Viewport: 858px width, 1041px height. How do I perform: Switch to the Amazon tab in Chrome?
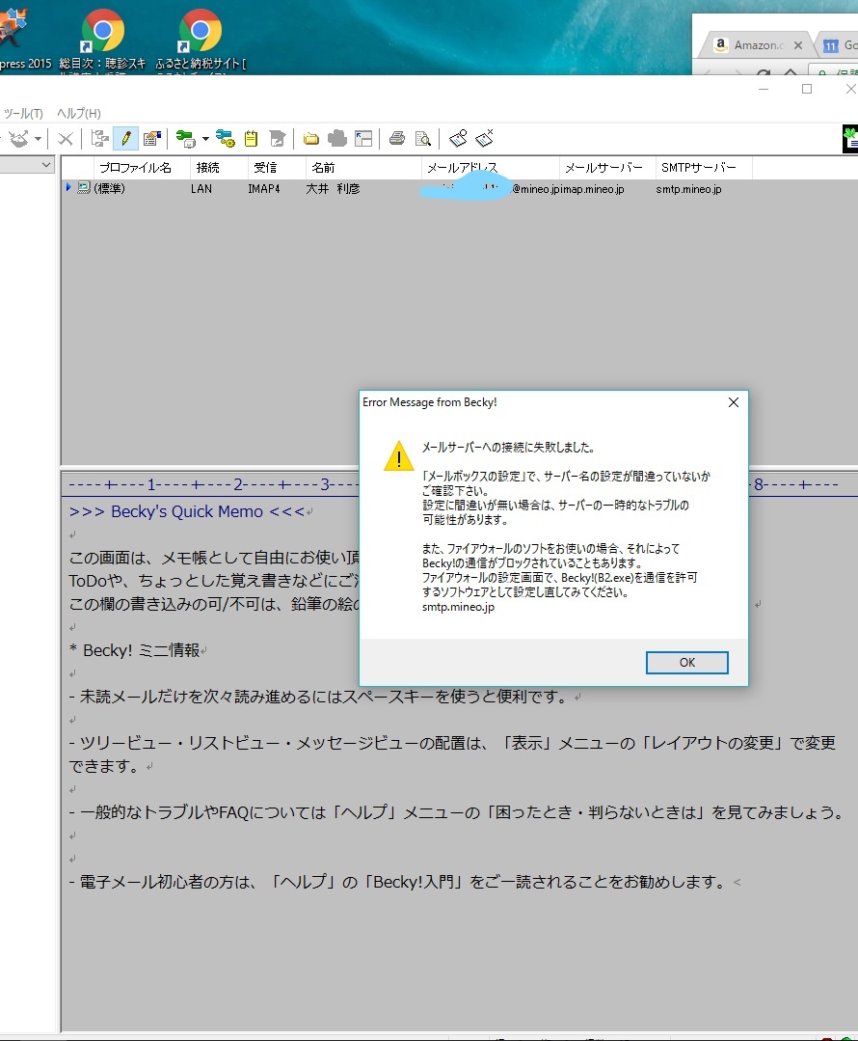[x=754, y=45]
